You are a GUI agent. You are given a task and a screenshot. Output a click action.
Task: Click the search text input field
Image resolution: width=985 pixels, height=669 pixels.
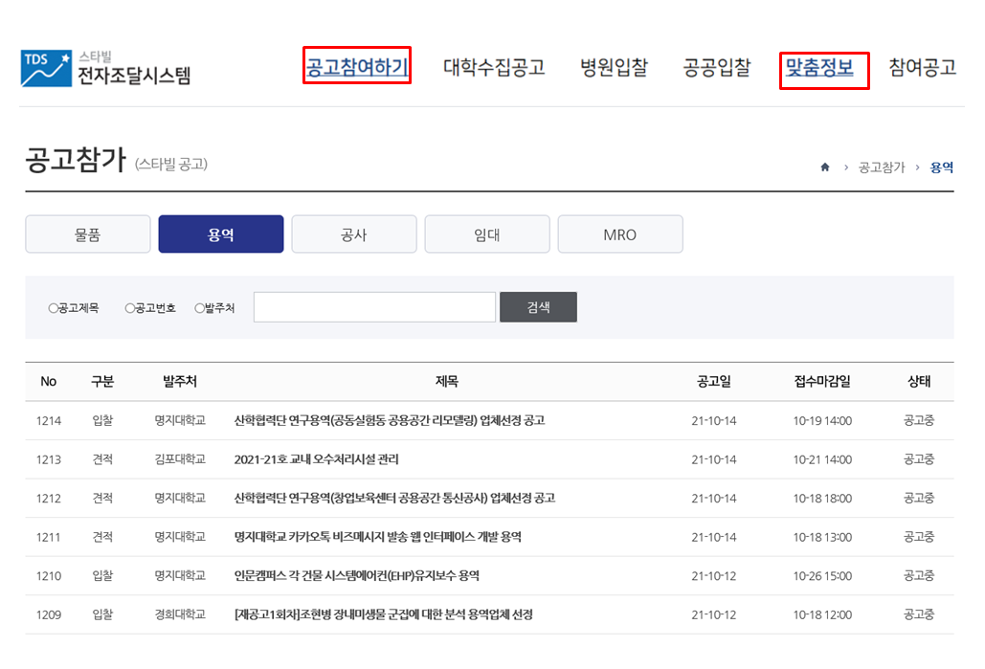tap(374, 307)
